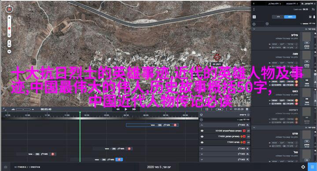Click the small checkbox on first person card
The height and width of the screenshot is (171, 317).
297,44
